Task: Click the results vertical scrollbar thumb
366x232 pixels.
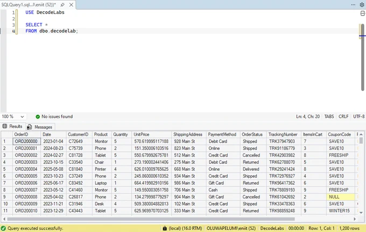Action: point(361,140)
